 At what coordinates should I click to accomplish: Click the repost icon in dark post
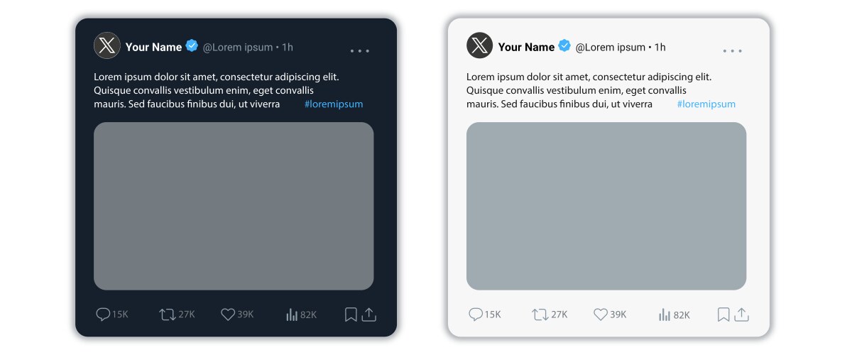click(x=168, y=314)
